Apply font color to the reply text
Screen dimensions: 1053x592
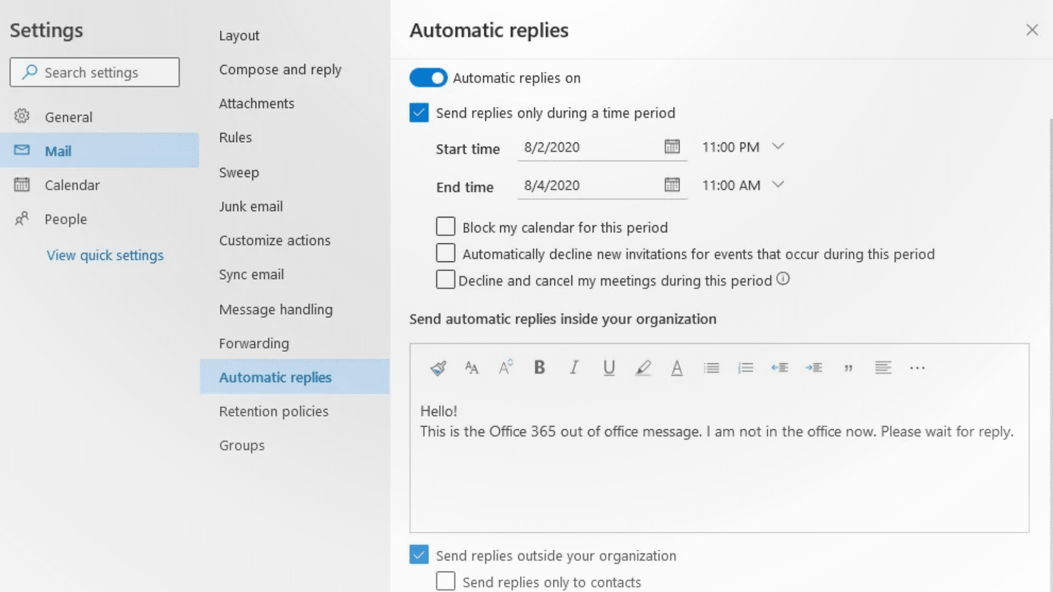pos(677,368)
